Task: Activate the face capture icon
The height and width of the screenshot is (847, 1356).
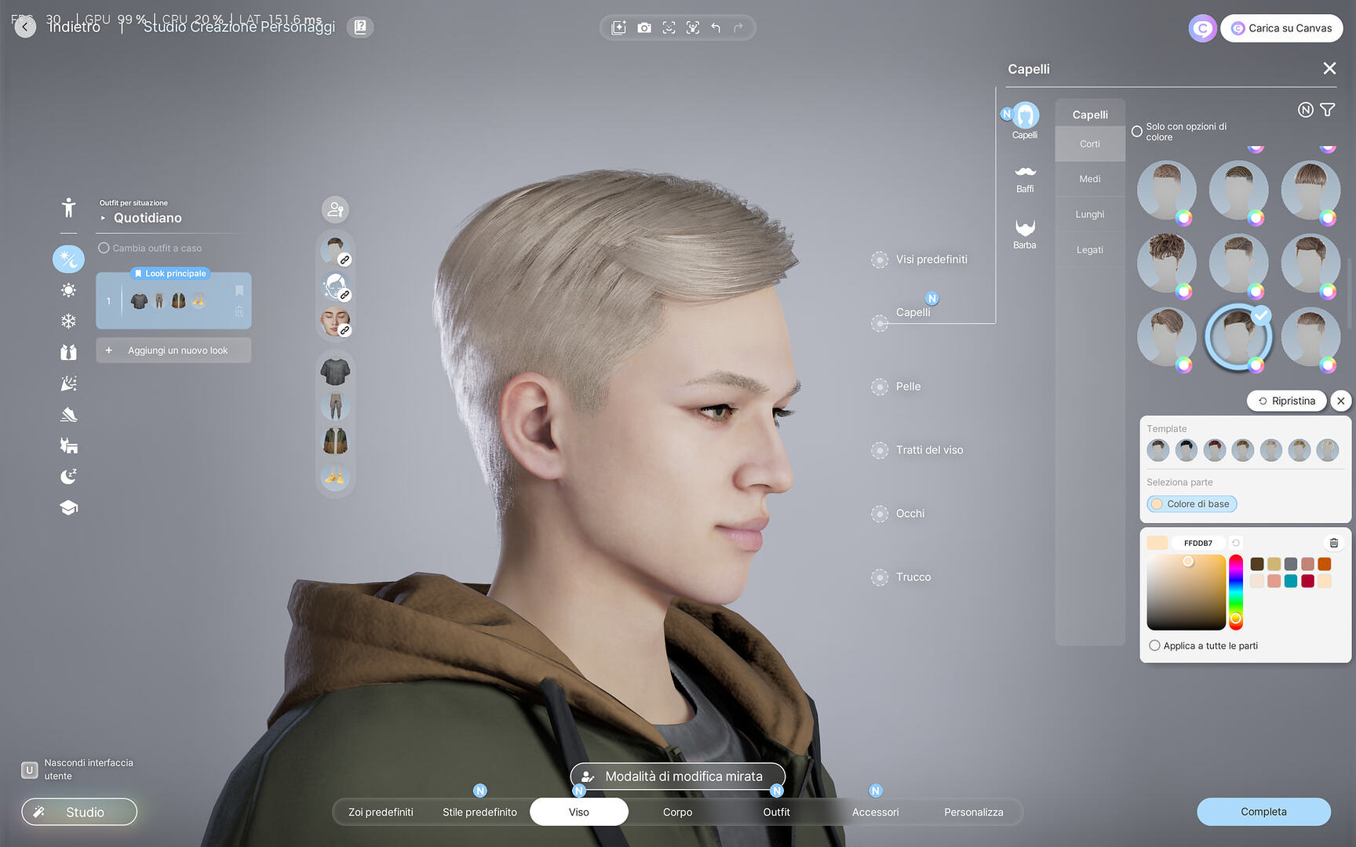Action: [x=669, y=28]
